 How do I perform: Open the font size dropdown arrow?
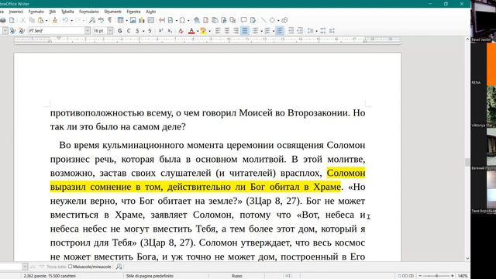click(x=110, y=31)
